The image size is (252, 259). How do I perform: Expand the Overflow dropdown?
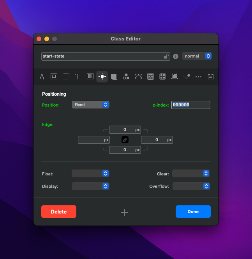coord(191,186)
